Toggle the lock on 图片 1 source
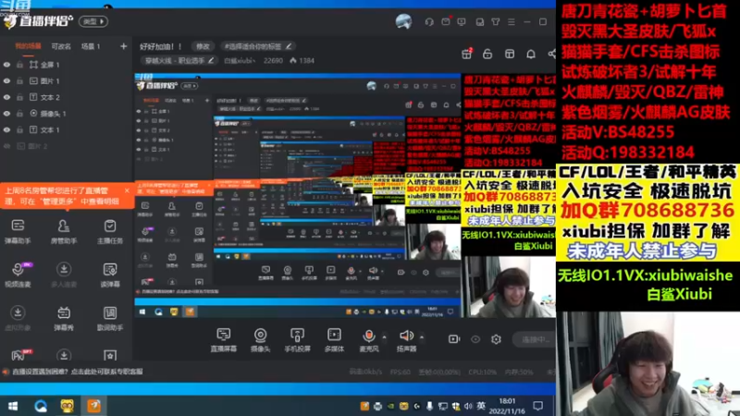This screenshot has width=740, height=416. [19, 81]
